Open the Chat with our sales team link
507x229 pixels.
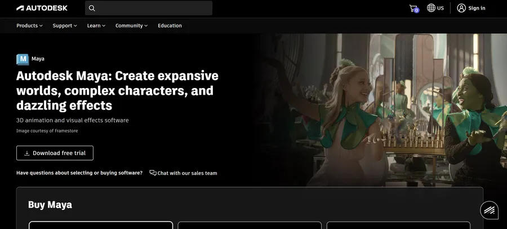tap(187, 173)
